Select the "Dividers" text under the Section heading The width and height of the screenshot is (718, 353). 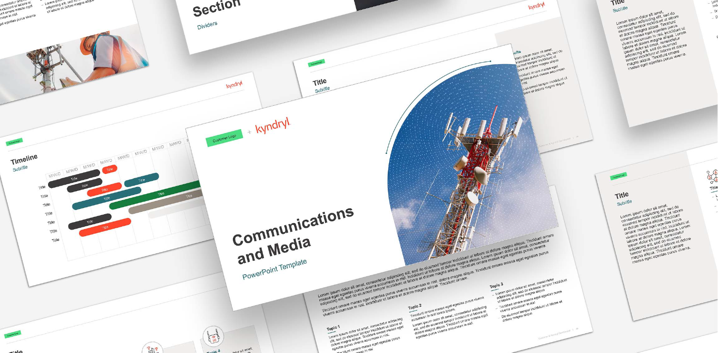point(207,25)
